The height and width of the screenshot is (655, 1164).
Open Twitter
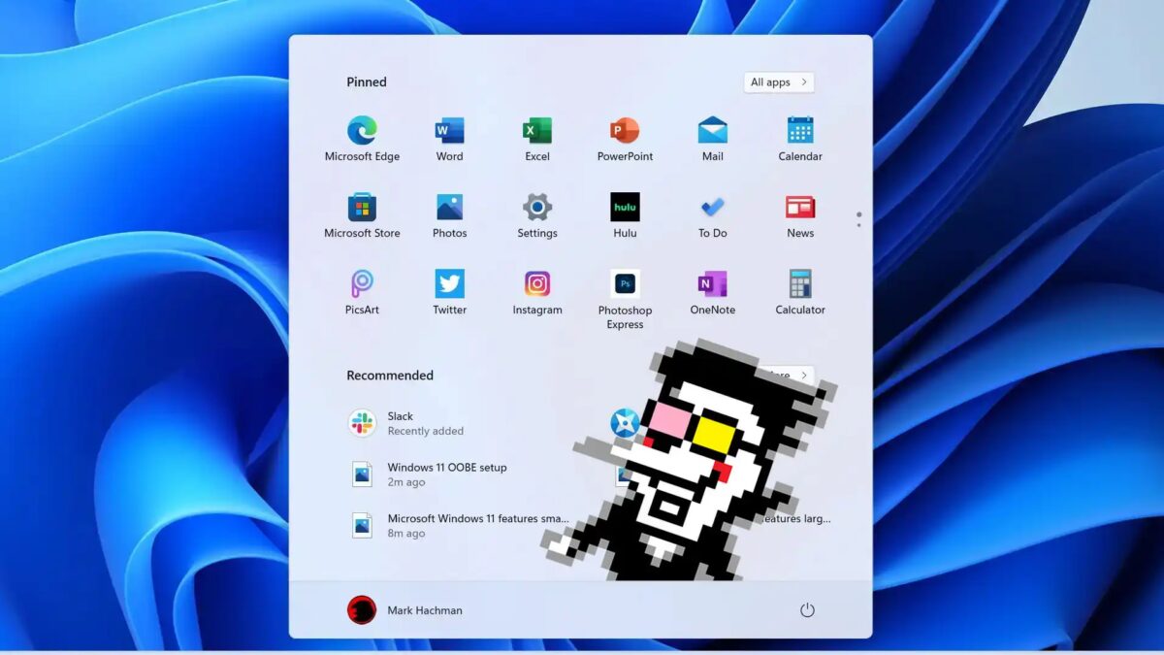[x=448, y=284]
